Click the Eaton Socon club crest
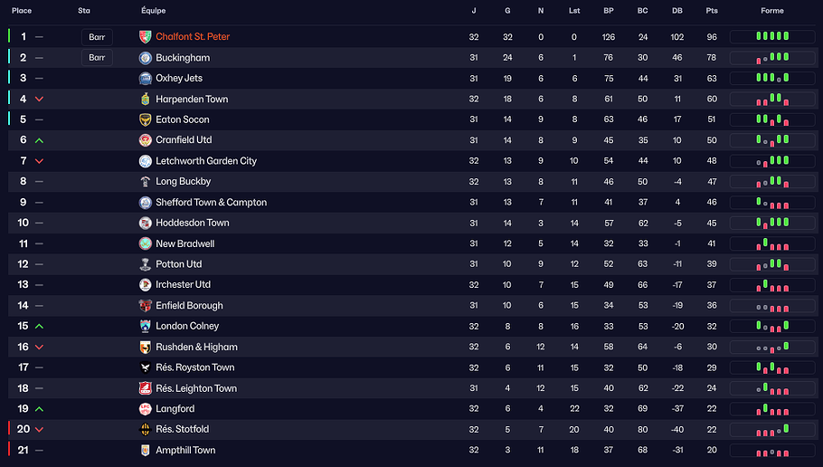The image size is (823, 467). 146,119
